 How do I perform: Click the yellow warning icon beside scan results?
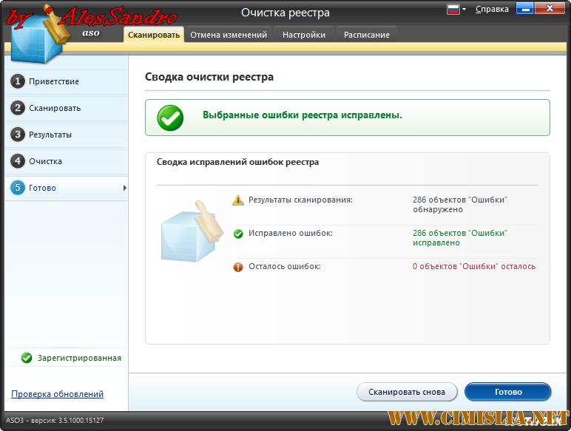237,200
